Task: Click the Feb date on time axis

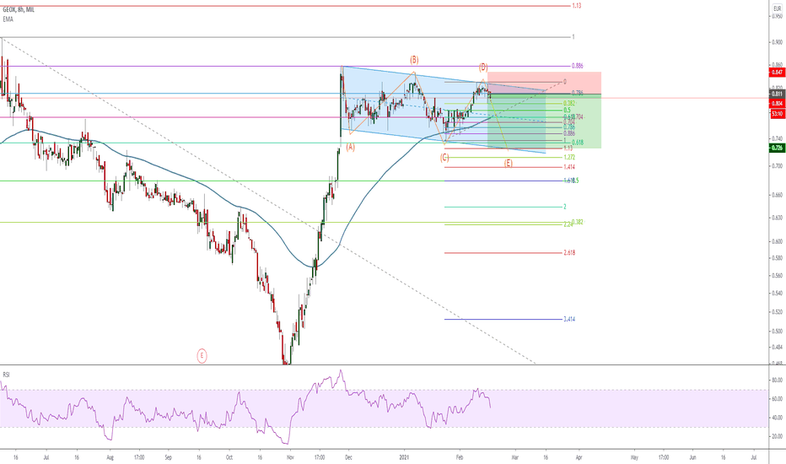Action: [460, 457]
